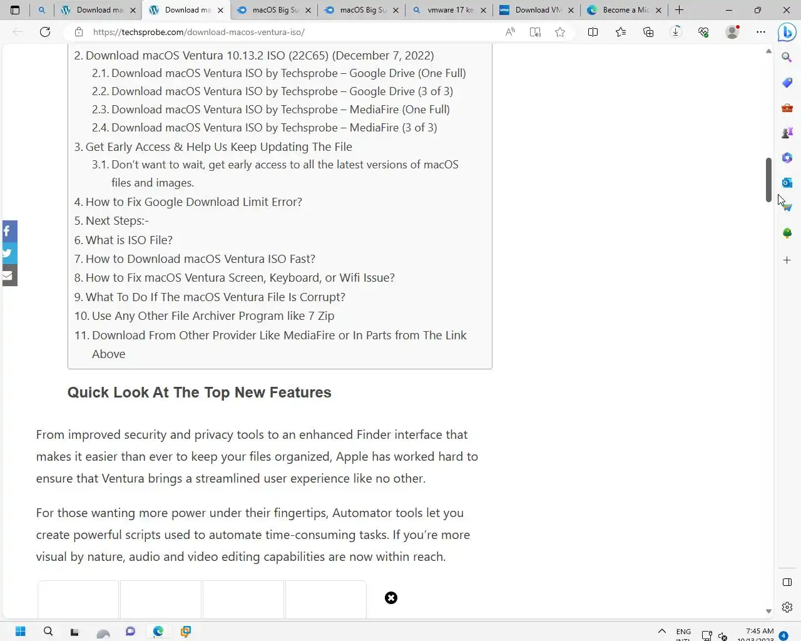801x641 pixels.
Task: Switch to the Become a Microsoft tab
Action: point(625,10)
